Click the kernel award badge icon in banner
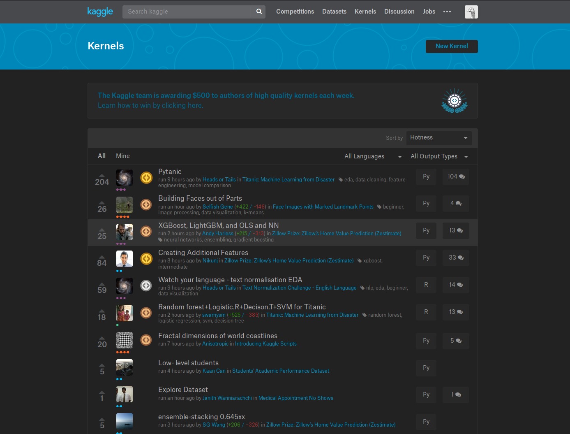This screenshot has height=434, width=570. 455,101
